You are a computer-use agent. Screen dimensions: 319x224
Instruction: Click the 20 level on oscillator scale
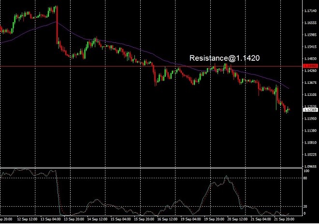point(305,207)
